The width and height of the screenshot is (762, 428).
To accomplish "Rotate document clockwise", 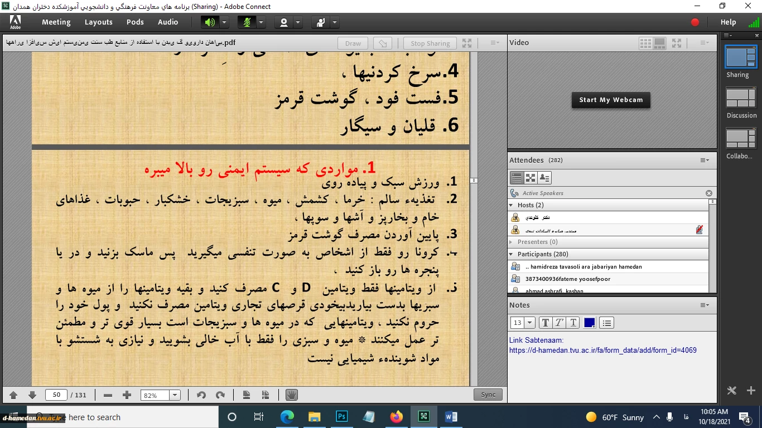I will pos(220,395).
